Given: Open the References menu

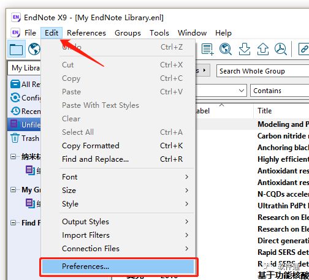Looking at the screenshot, I should point(86,33).
